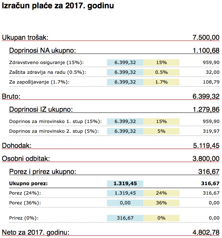Image resolution: width=222 pixels, height=238 pixels.
Task: Click the Prirez 0% rate cell
Action: coord(161,218)
